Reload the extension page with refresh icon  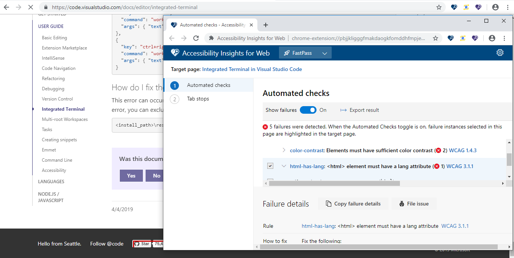click(x=196, y=38)
